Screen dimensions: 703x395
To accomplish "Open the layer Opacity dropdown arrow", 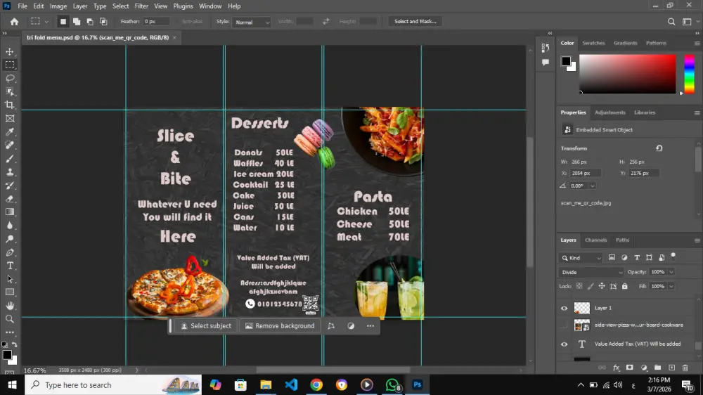I will [x=671, y=272].
